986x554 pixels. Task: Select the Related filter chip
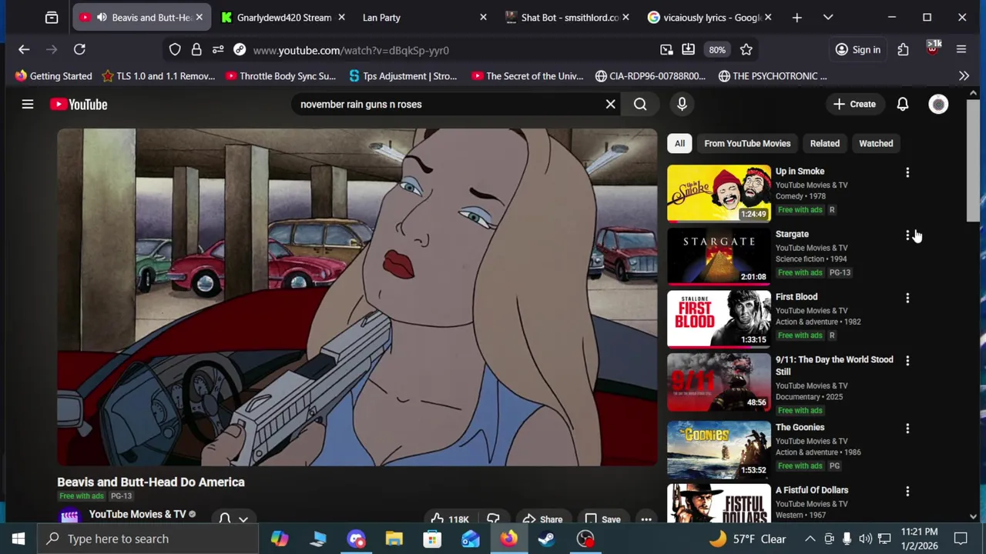824,143
